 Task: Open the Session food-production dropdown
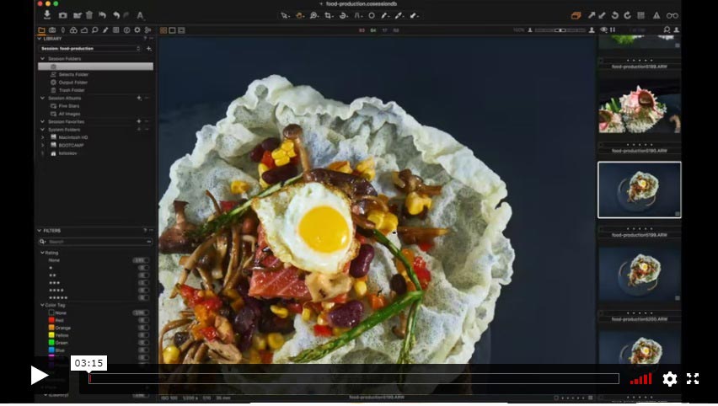(90, 49)
